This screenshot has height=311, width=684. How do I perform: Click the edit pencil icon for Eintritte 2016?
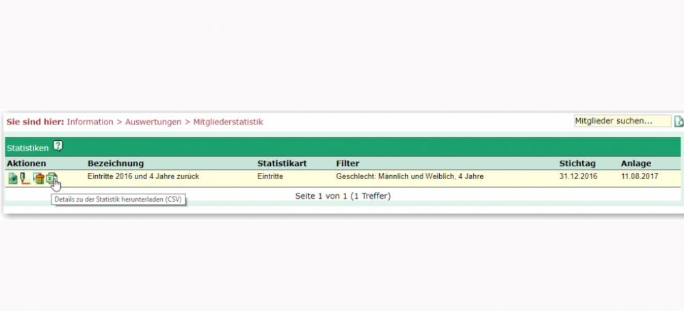[x=25, y=178]
